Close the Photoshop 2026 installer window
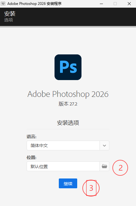This screenshot has height=206, width=136. (x=129, y=4)
